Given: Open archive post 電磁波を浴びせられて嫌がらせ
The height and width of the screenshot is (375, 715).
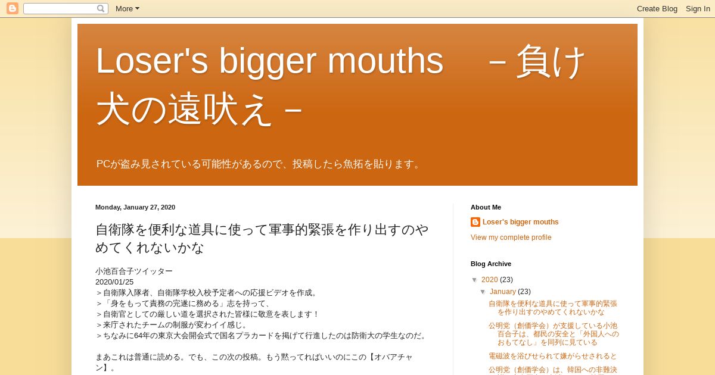Looking at the screenshot, I should tap(553, 356).
